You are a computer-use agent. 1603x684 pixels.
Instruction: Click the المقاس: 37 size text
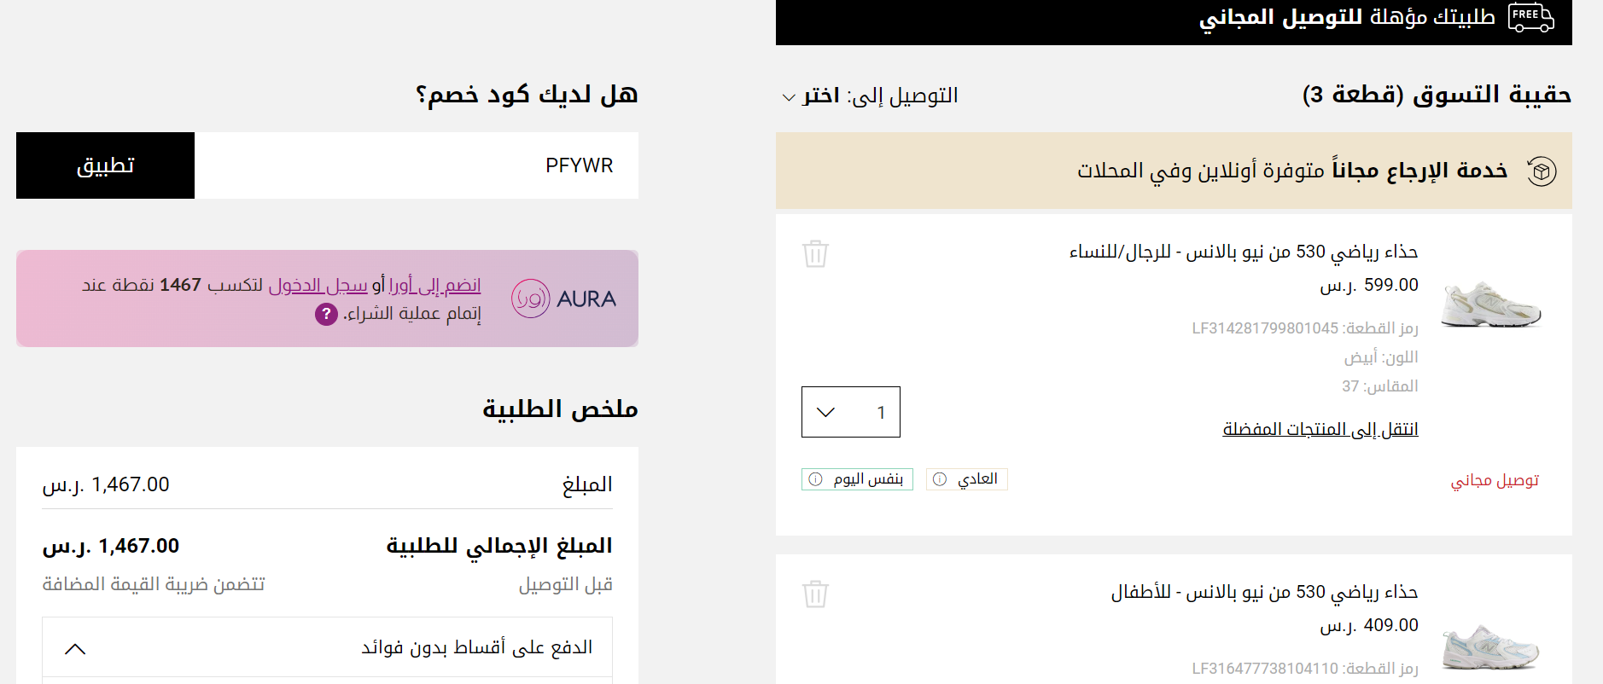click(1380, 386)
